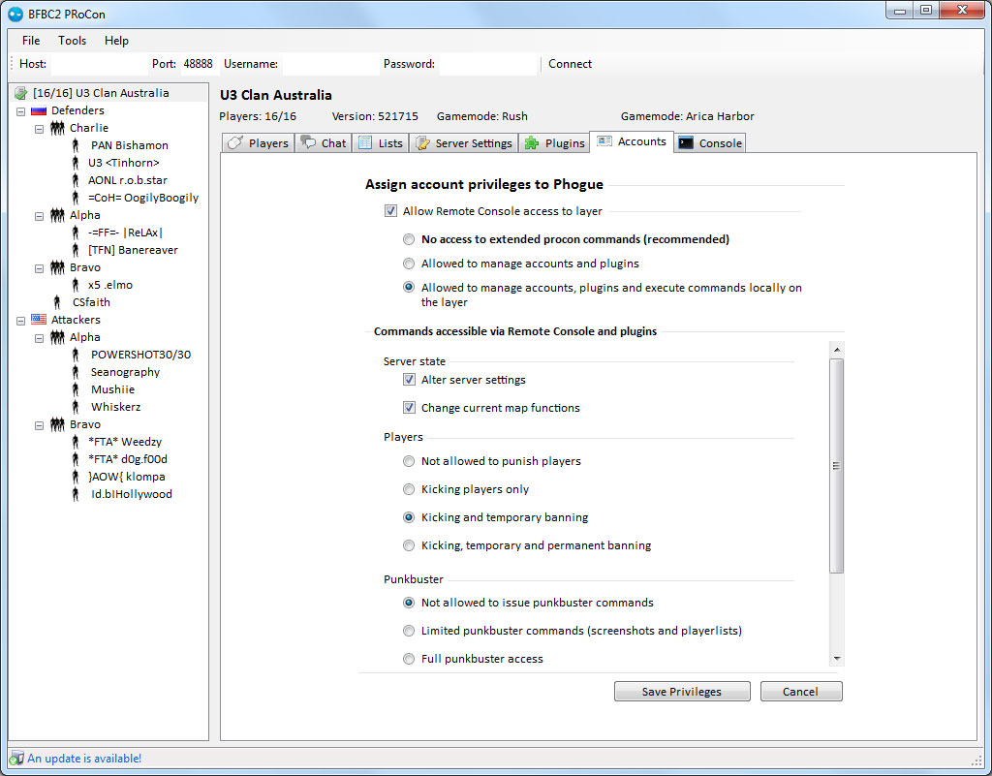Click the soldier icon beside AONL r.o.b.star
The height and width of the screenshot is (776, 992).
(76, 180)
